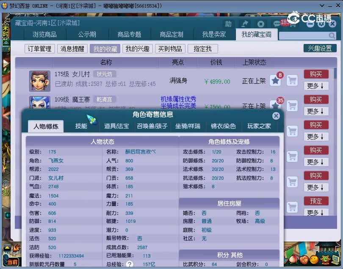Click the 价钱 column header

[216, 63]
